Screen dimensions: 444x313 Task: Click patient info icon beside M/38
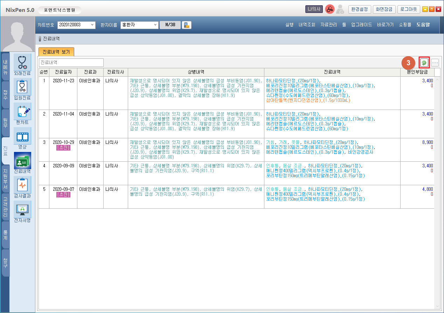click(187, 25)
